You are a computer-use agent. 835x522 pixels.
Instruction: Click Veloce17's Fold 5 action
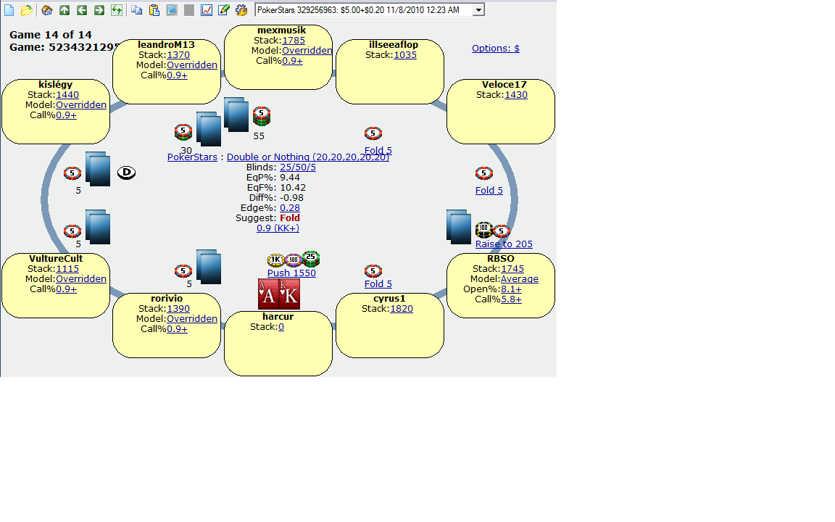coord(489,190)
